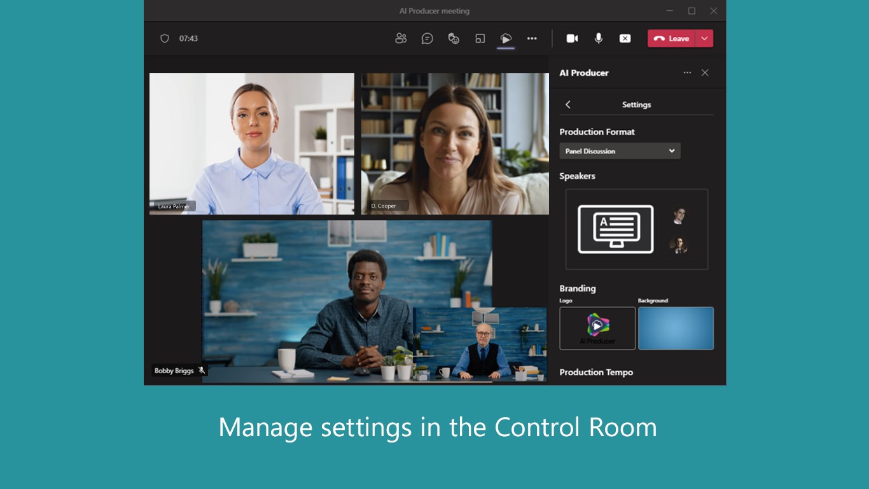The width and height of the screenshot is (869, 489).
Task: Minimize the AI Producer meeting window
Action: coord(669,11)
